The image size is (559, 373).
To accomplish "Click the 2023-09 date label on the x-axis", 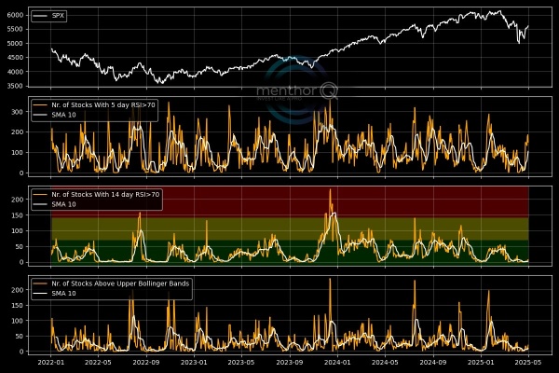I will tap(289, 363).
